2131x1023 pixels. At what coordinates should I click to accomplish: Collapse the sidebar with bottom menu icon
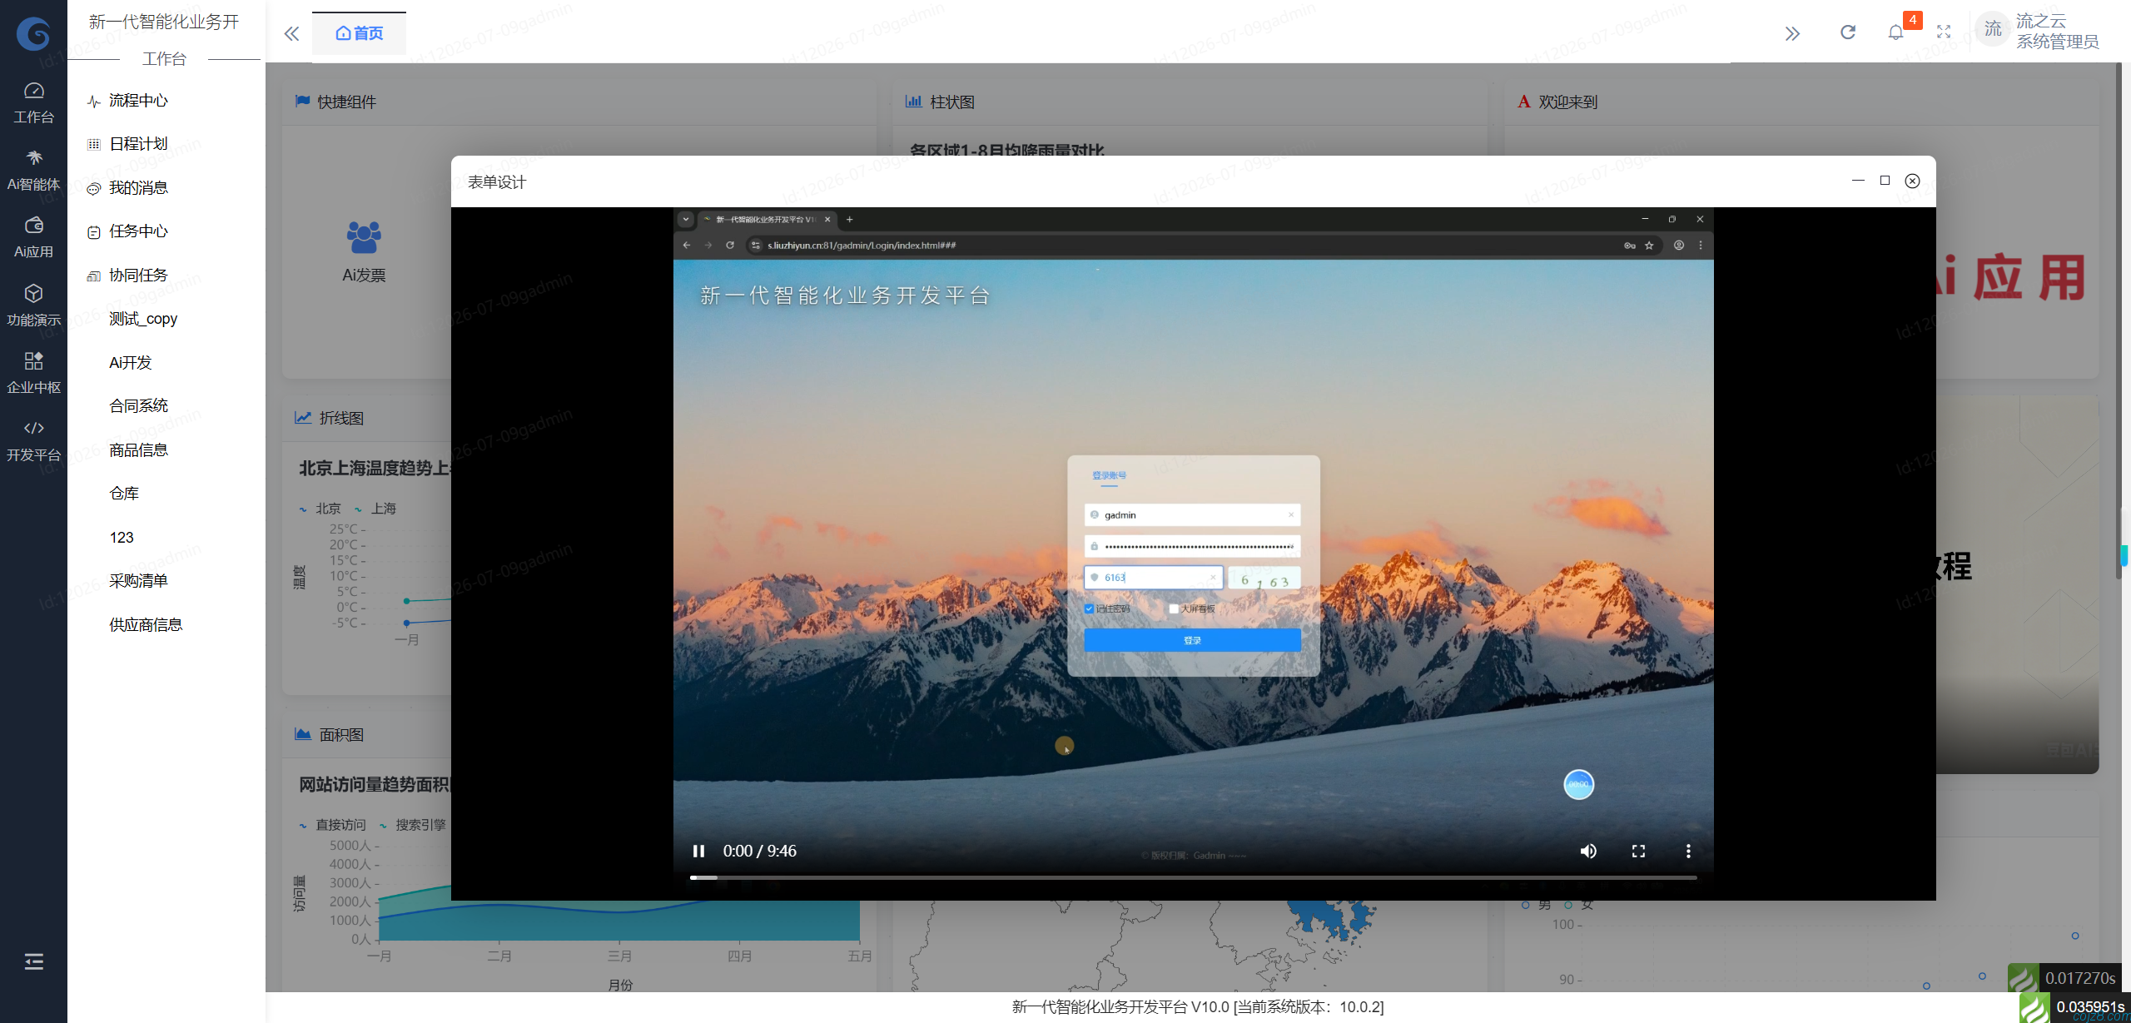33,961
